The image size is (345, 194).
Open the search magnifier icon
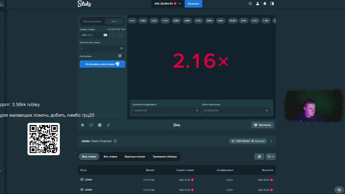coord(250,4)
